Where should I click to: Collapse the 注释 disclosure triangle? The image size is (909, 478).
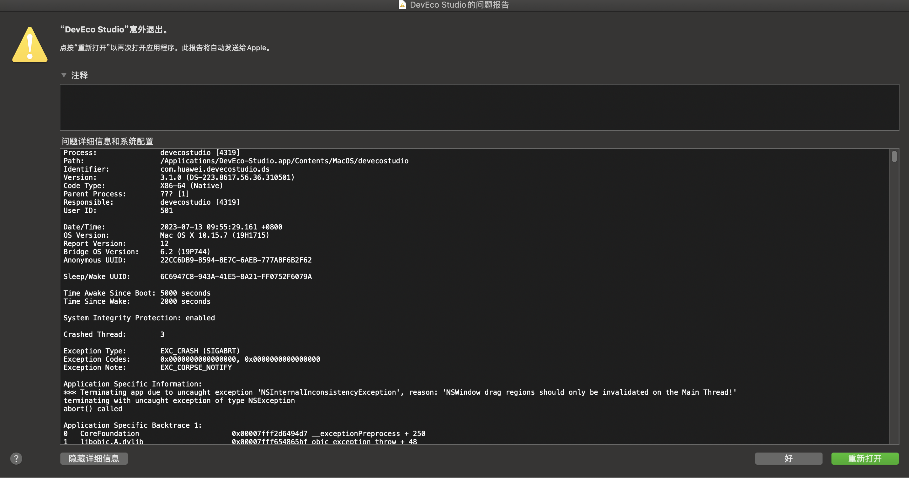click(x=64, y=75)
